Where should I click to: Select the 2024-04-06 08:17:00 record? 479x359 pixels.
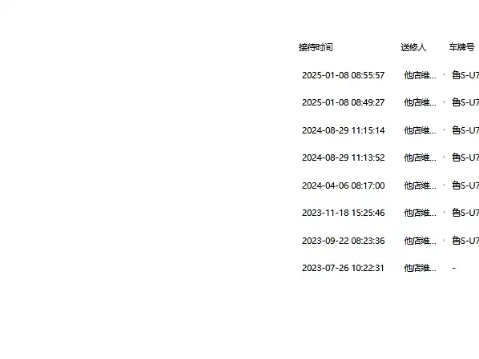click(343, 185)
